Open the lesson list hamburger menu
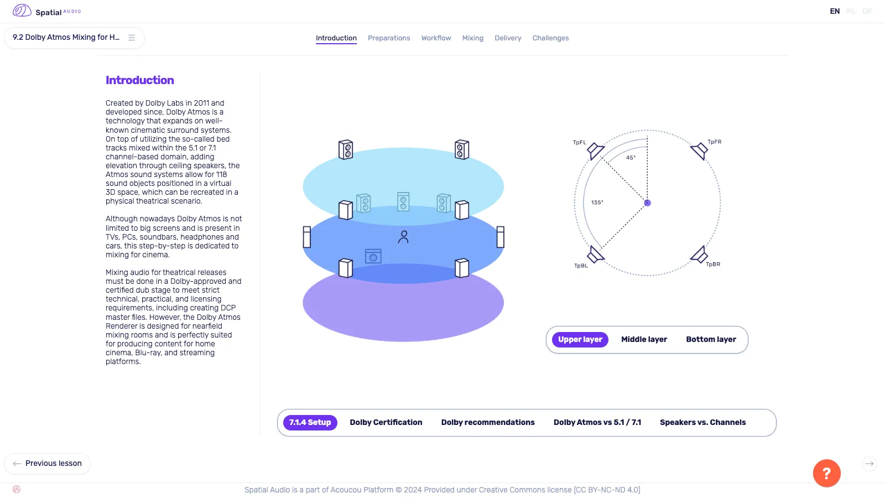This screenshot has width=885, height=498. pos(132,38)
